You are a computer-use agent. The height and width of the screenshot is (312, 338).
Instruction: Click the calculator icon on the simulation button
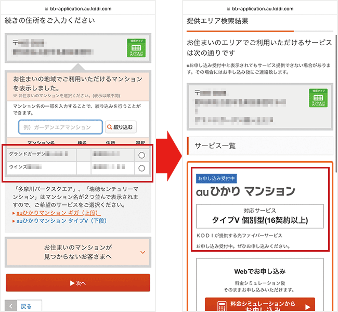point(222,306)
